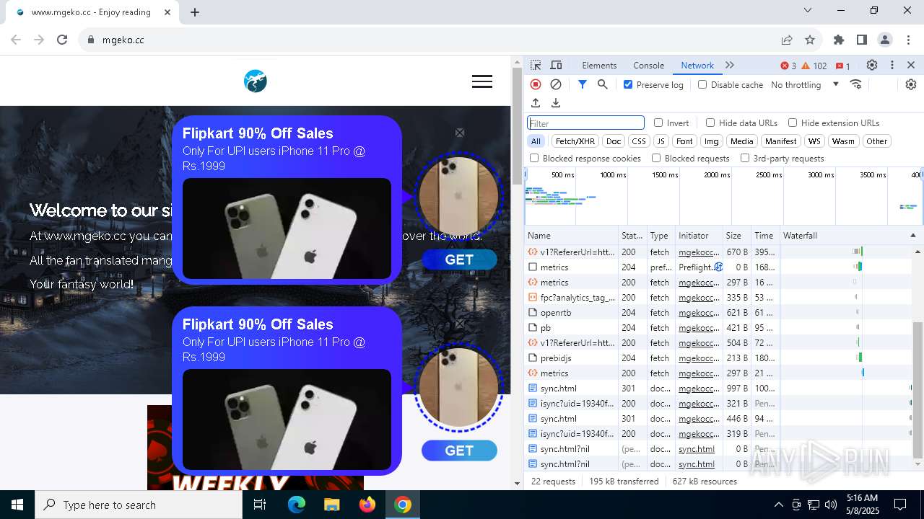Toggle Chrome side panel icon
Screen dimensions: 924x519
[862, 40]
